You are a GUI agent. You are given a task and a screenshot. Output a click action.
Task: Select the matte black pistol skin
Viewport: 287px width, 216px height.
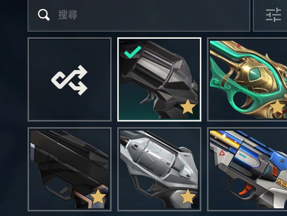pyautogui.click(x=69, y=169)
